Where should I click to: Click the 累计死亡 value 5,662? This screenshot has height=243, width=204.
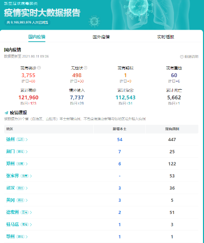tap(174, 97)
